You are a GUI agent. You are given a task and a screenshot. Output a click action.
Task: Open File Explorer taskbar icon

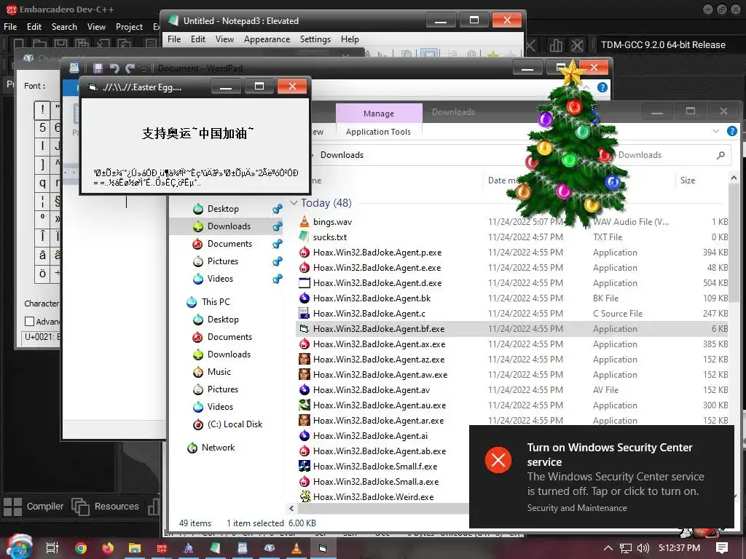(x=135, y=548)
